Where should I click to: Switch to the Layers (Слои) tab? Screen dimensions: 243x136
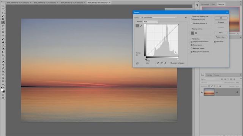pos(202,75)
